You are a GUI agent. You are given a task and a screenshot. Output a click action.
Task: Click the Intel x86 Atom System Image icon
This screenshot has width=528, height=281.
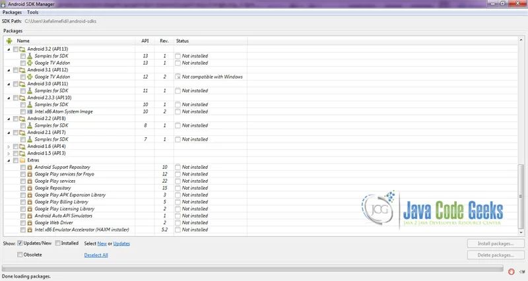point(30,111)
